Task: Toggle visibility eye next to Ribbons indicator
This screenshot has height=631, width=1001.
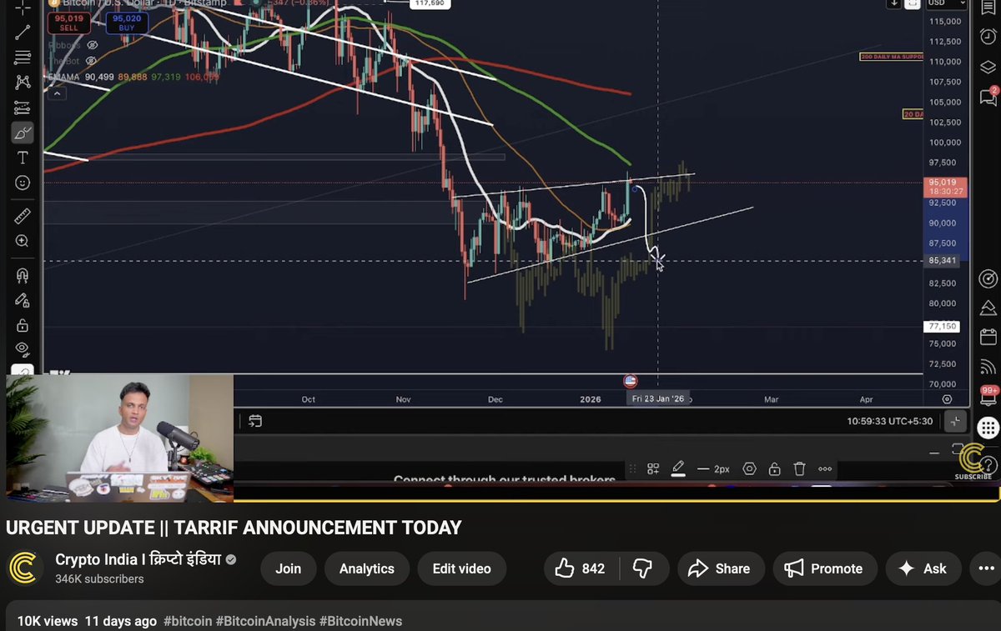Action: [92, 45]
